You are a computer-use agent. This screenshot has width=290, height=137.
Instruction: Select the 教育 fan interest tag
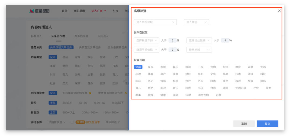(x=238, y=67)
